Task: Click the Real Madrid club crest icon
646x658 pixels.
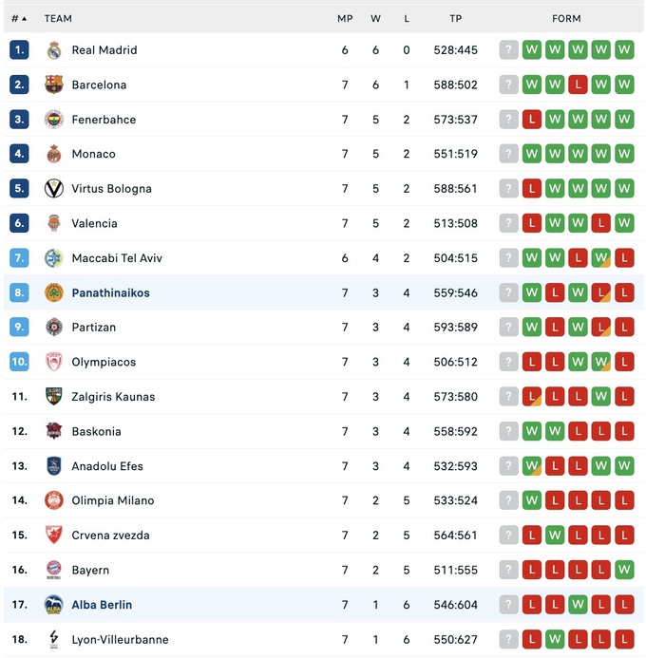Action: tap(54, 50)
